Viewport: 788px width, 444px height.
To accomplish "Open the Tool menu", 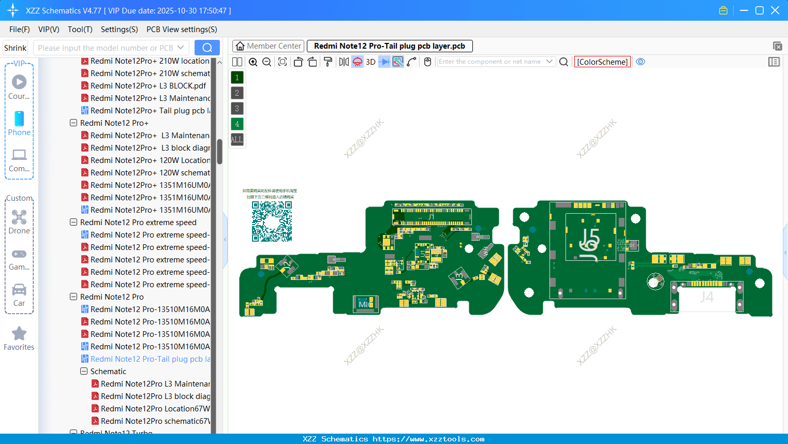I will [x=80, y=29].
